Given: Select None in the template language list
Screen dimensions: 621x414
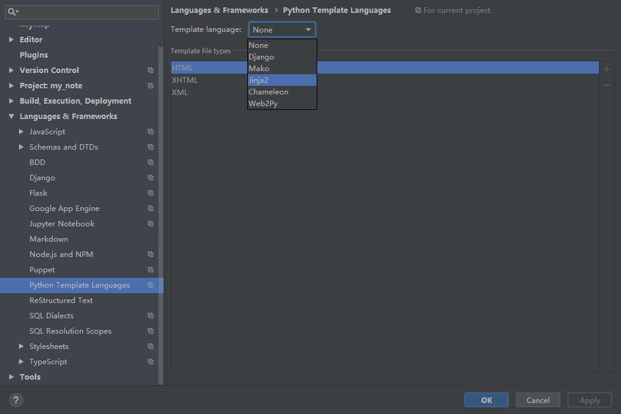Looking at the screenshot, I should tap(282, 45).
